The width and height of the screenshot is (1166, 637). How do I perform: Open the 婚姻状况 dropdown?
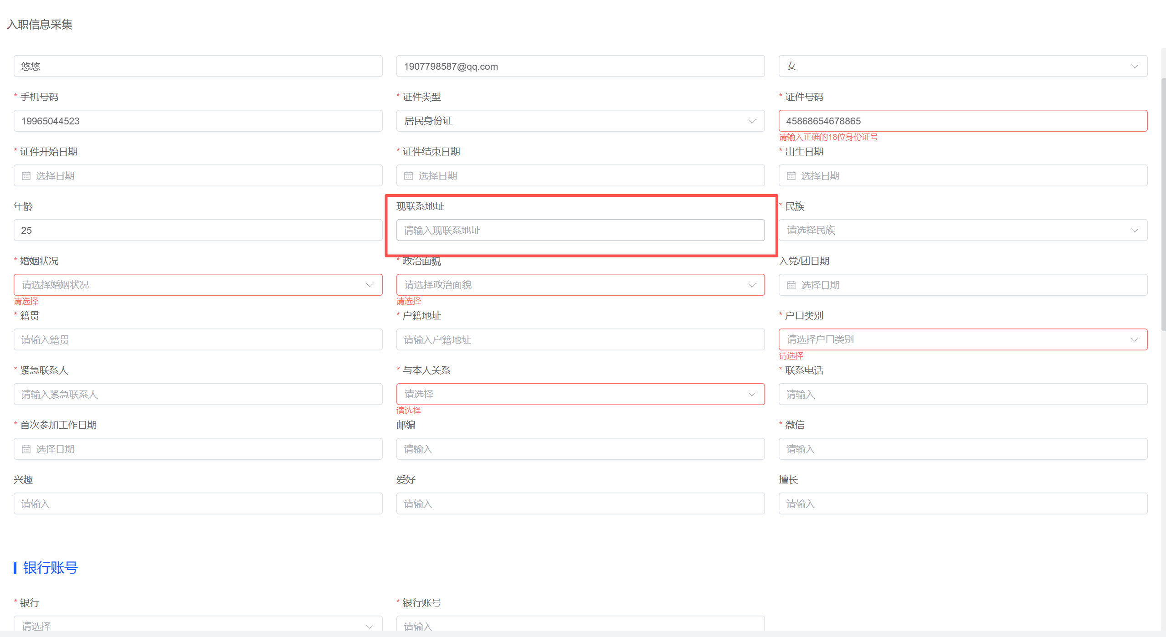tap(198, 285)
